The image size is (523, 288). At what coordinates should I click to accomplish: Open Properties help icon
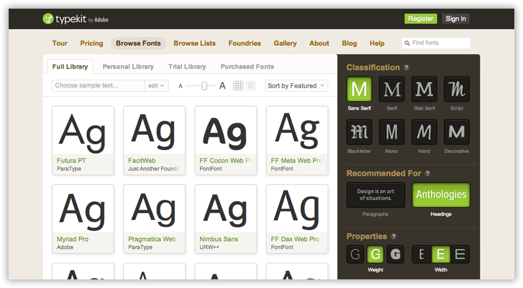point(394,236)
